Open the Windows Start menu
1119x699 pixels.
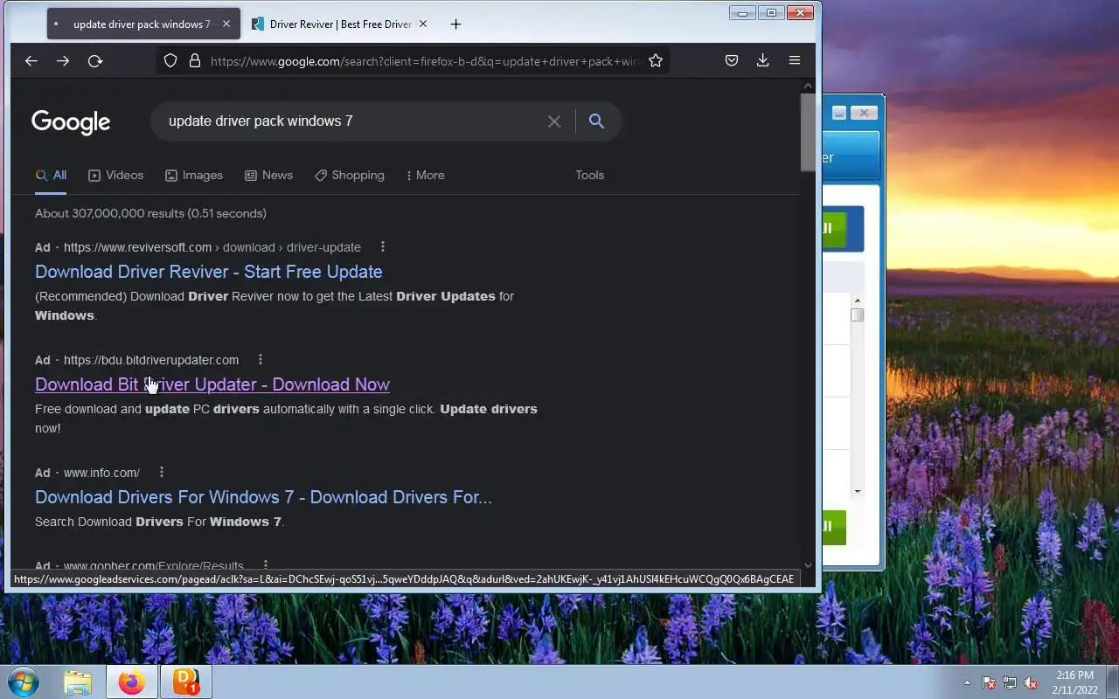pyautogui.click(x=24, y=682)
